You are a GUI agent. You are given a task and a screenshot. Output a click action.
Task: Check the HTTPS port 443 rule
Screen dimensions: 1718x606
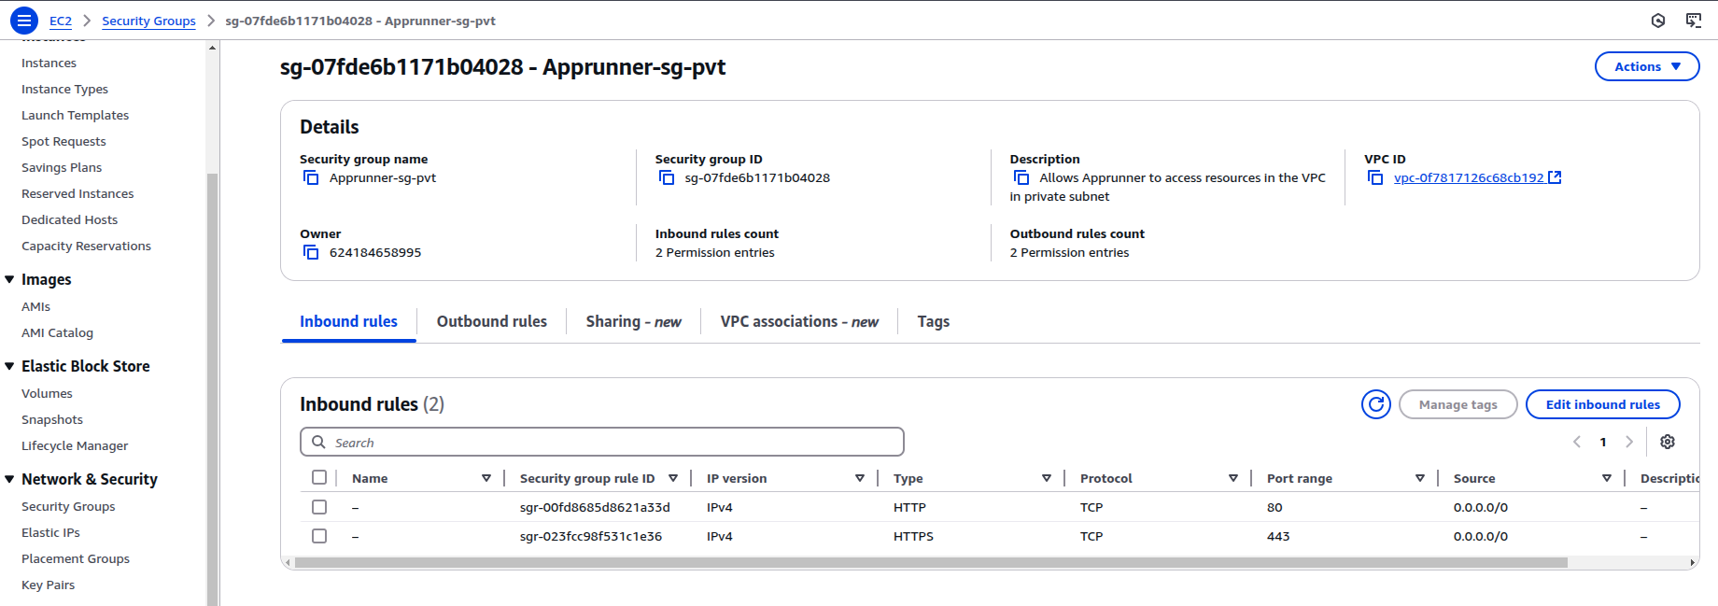point(319,536)
